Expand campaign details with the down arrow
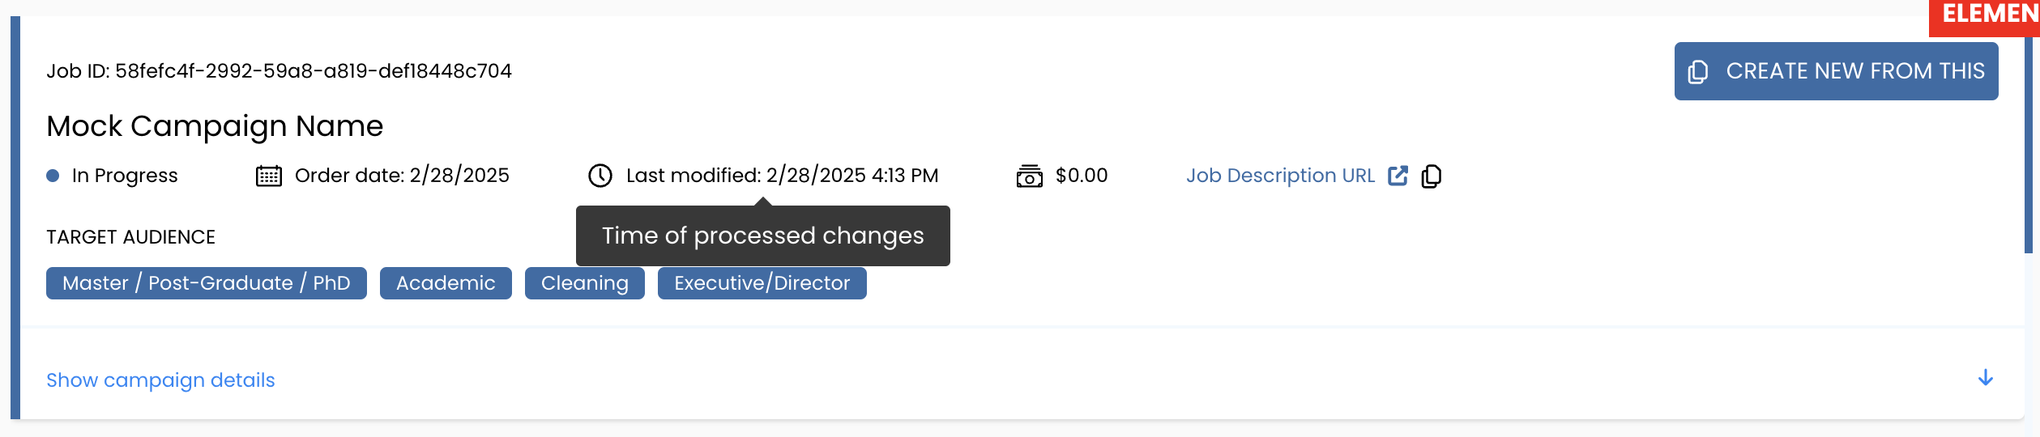Viewport: 2040px width, 437px height. [1985, 378]
